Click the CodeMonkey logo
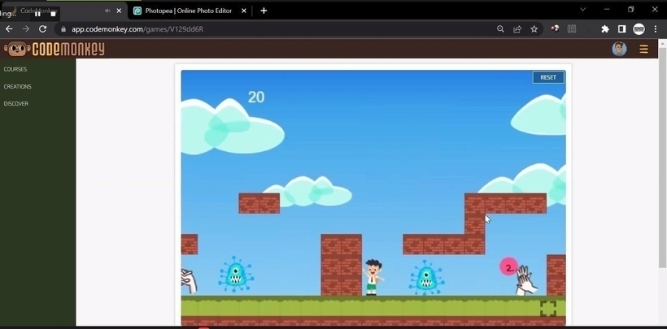The height and width of the screenshot is (329, 667). [x=54, y=50]
